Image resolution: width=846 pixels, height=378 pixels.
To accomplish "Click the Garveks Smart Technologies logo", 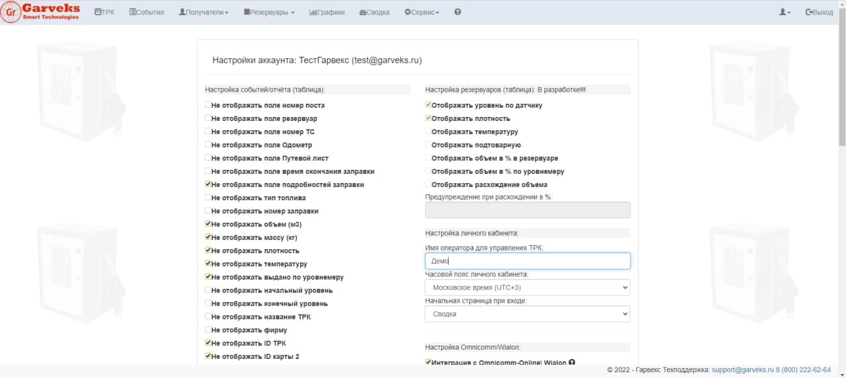I will click(x=41, y=12).
